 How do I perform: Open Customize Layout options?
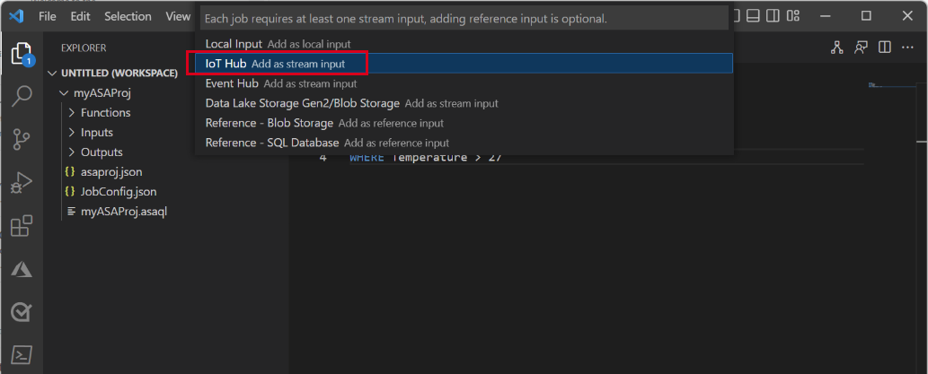tap(794, 16)
